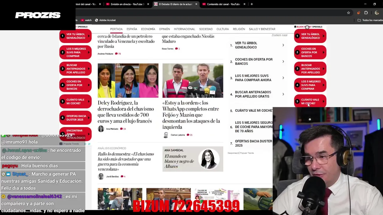Viewport: 383px width, 215px height.
Task: Close the 'Emisión en directo' tab
Action: point(148,4)
